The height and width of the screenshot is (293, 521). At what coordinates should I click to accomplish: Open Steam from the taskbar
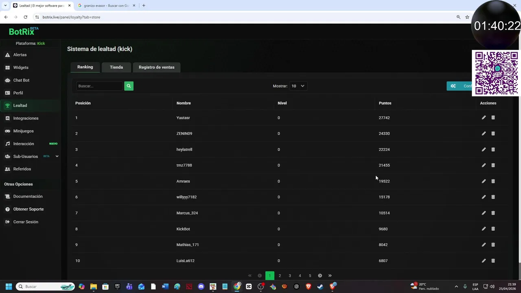[x=320, y=286]
